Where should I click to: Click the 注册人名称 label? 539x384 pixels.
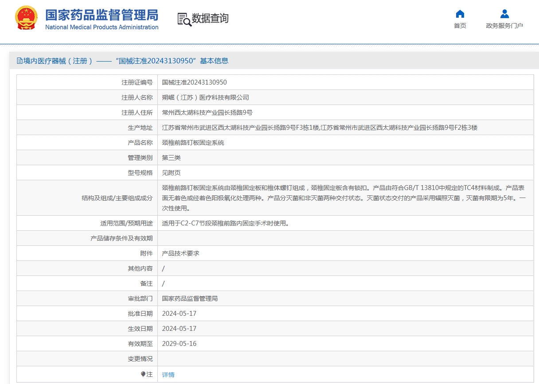click(137, 97)
